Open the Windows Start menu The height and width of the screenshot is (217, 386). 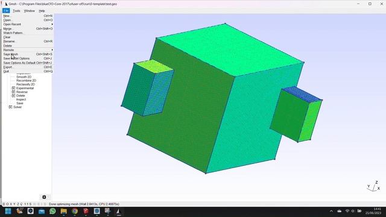pos(8,211)
